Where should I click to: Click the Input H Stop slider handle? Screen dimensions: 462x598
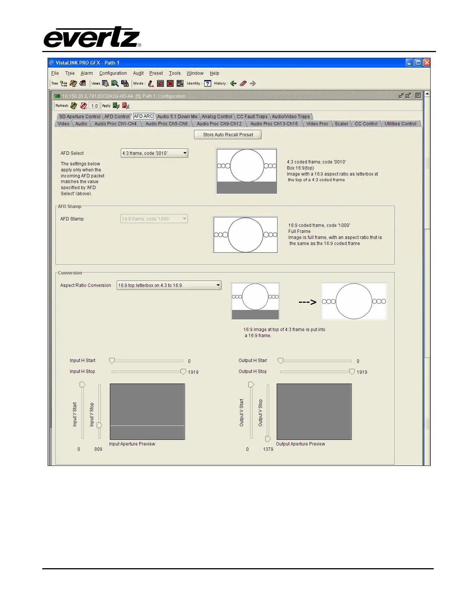(x=183, y=372)
